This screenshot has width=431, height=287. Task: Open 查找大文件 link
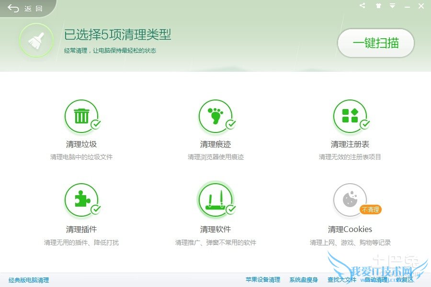[342, 280]
